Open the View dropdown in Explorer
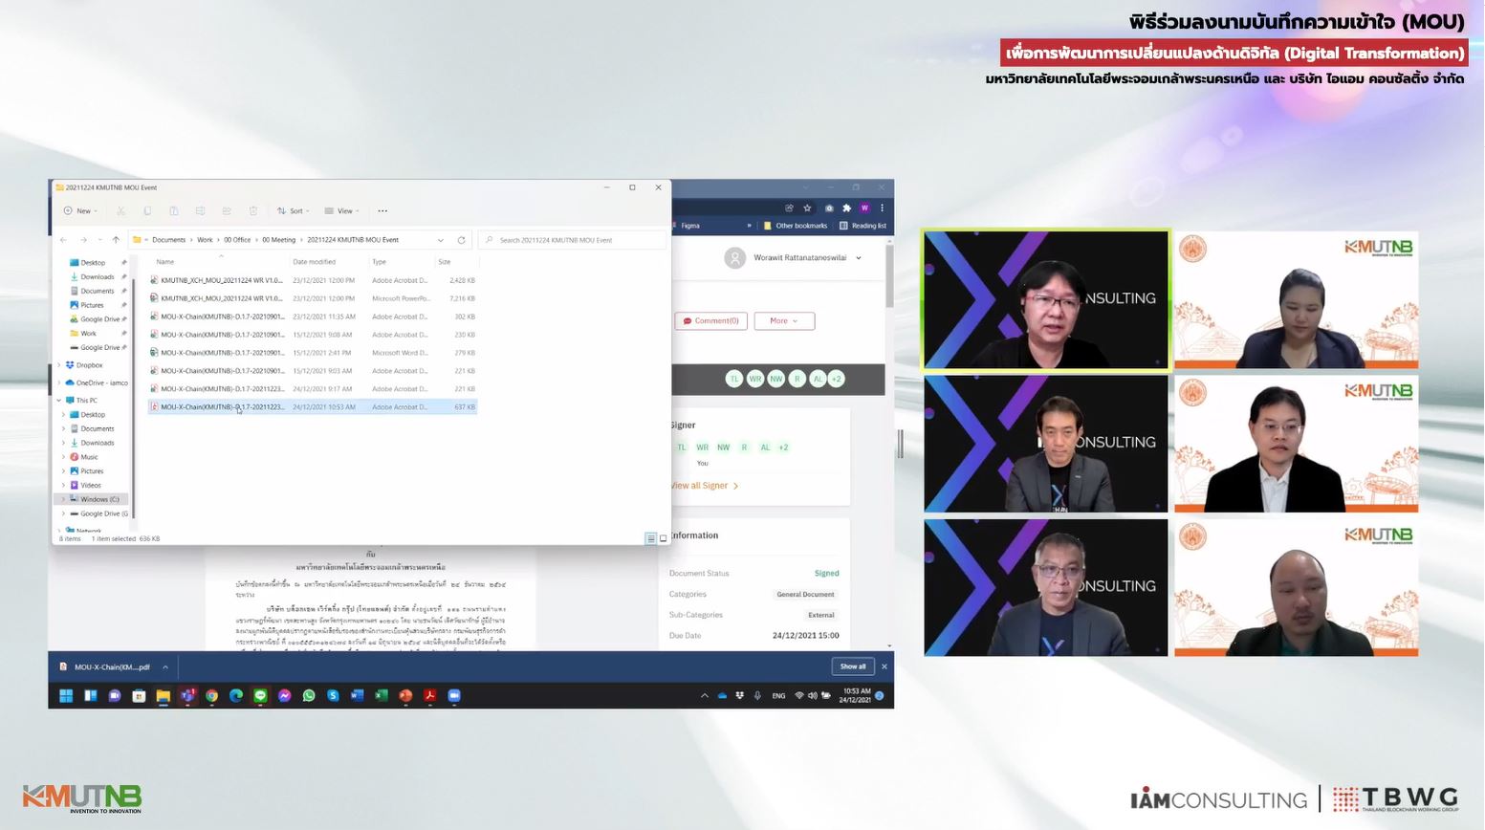The width and height of the screenshot is (1485, 830). click(x=342, y=211)
